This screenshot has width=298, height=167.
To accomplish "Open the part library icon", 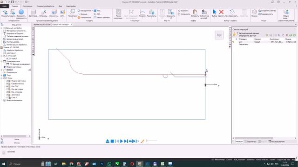I will tap(204, 12).
